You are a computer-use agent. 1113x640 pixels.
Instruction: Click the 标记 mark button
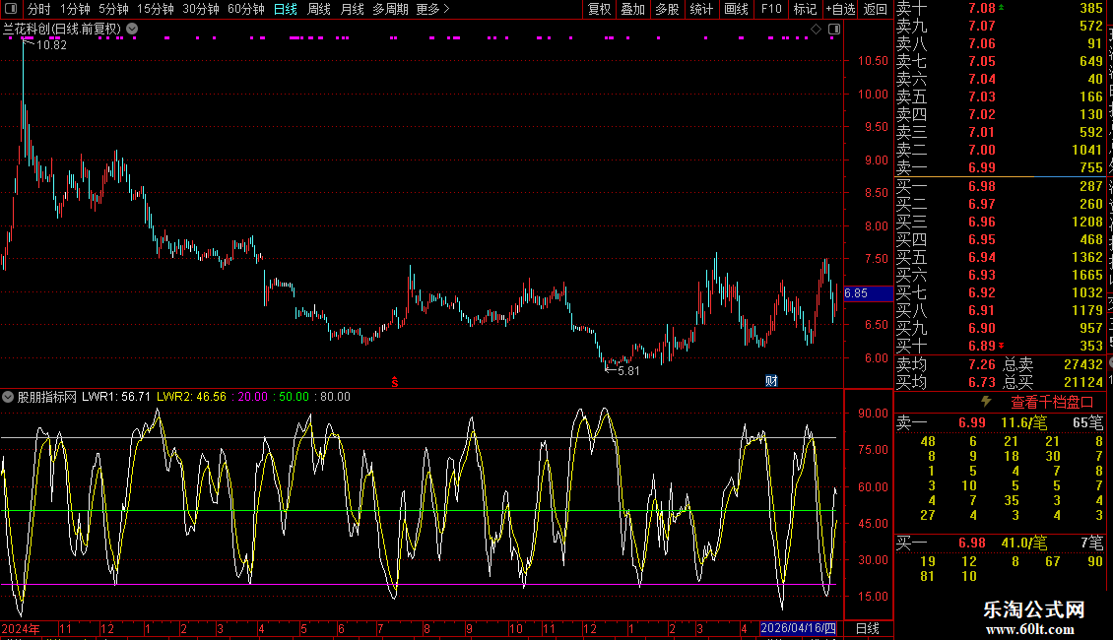(805, 9)
